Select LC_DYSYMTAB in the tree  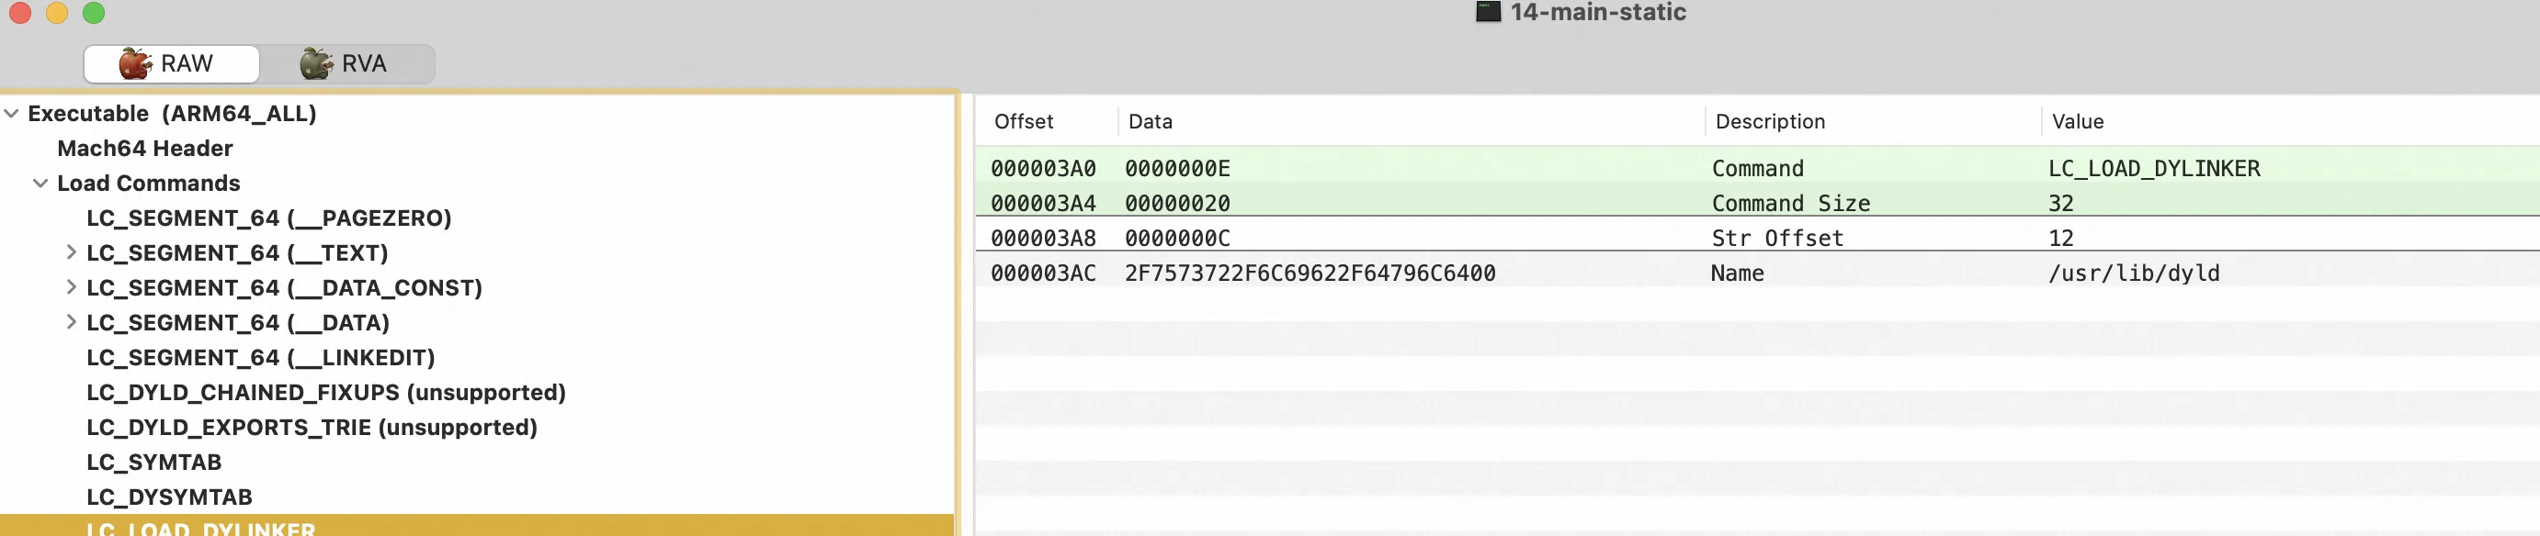coord(170,497)
